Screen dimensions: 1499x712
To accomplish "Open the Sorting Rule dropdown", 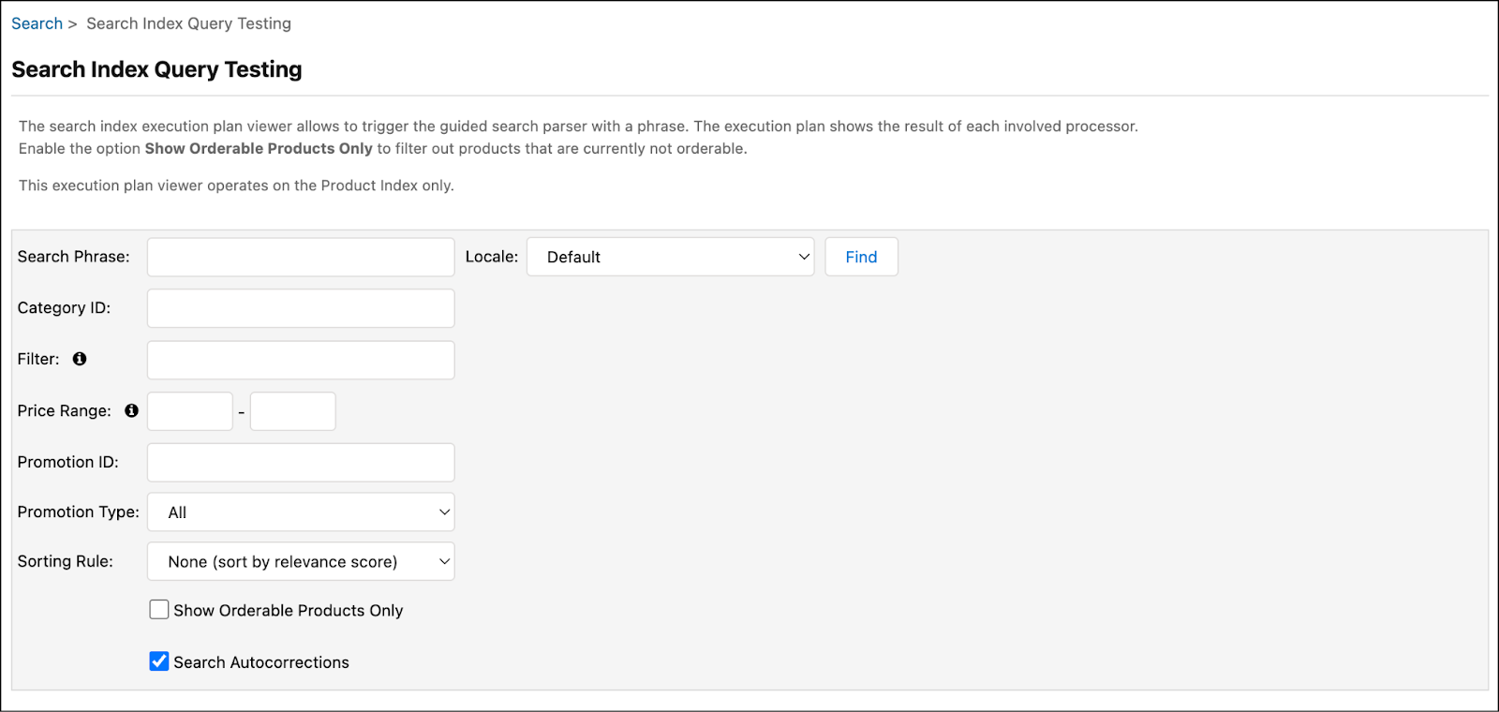I will tap(301, 562).
